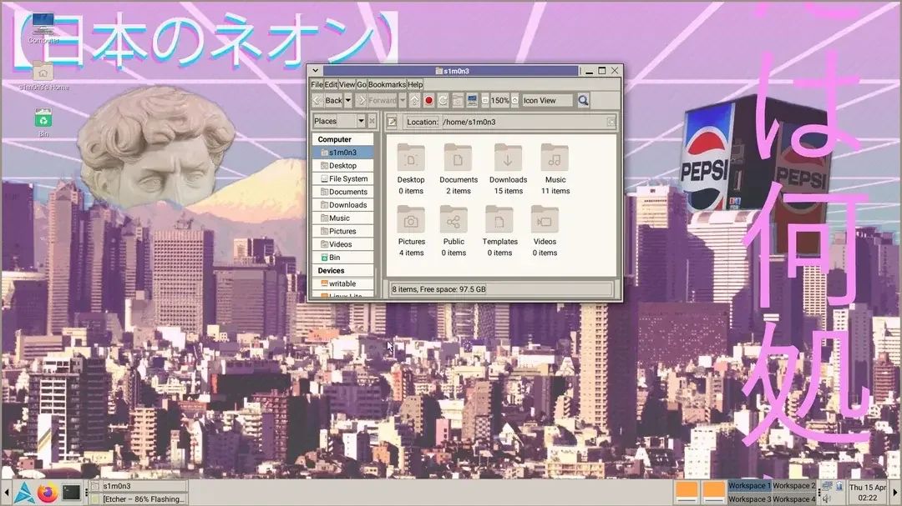Open the Home folder toolbar icon

point(458,101)
